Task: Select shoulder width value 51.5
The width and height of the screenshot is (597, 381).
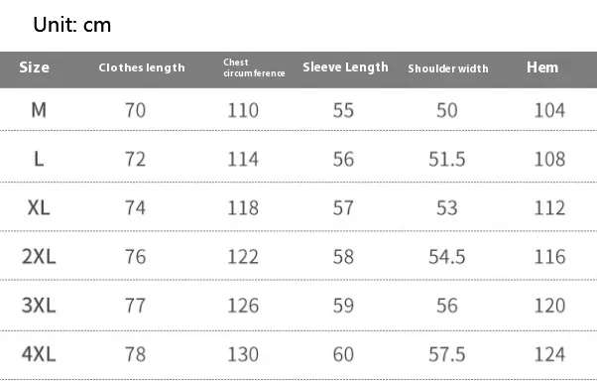Action: point(447,160)
